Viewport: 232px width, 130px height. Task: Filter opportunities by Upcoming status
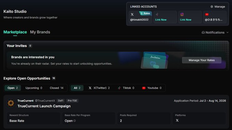[x=34, y=88]
